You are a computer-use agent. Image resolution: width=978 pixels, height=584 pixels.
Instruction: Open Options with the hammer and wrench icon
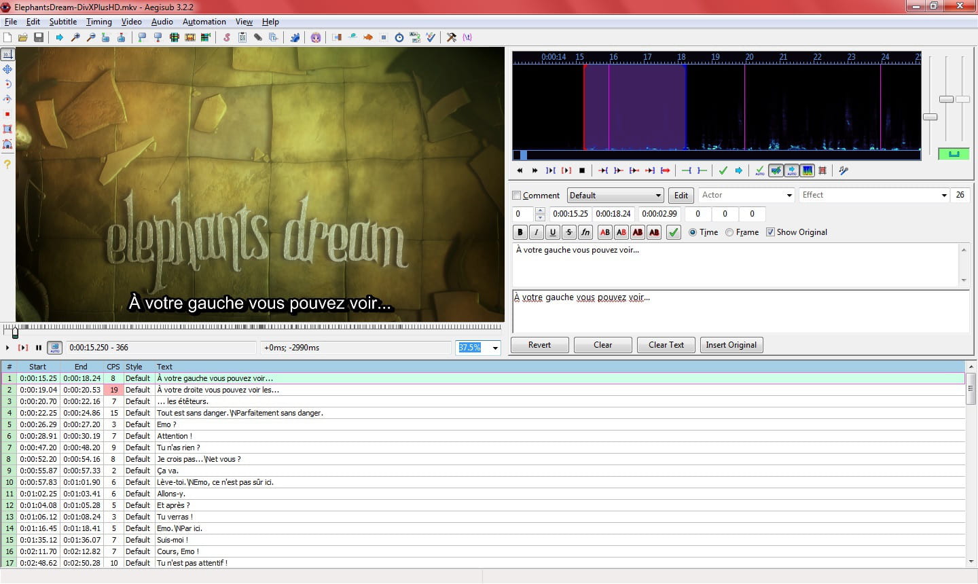452,37
